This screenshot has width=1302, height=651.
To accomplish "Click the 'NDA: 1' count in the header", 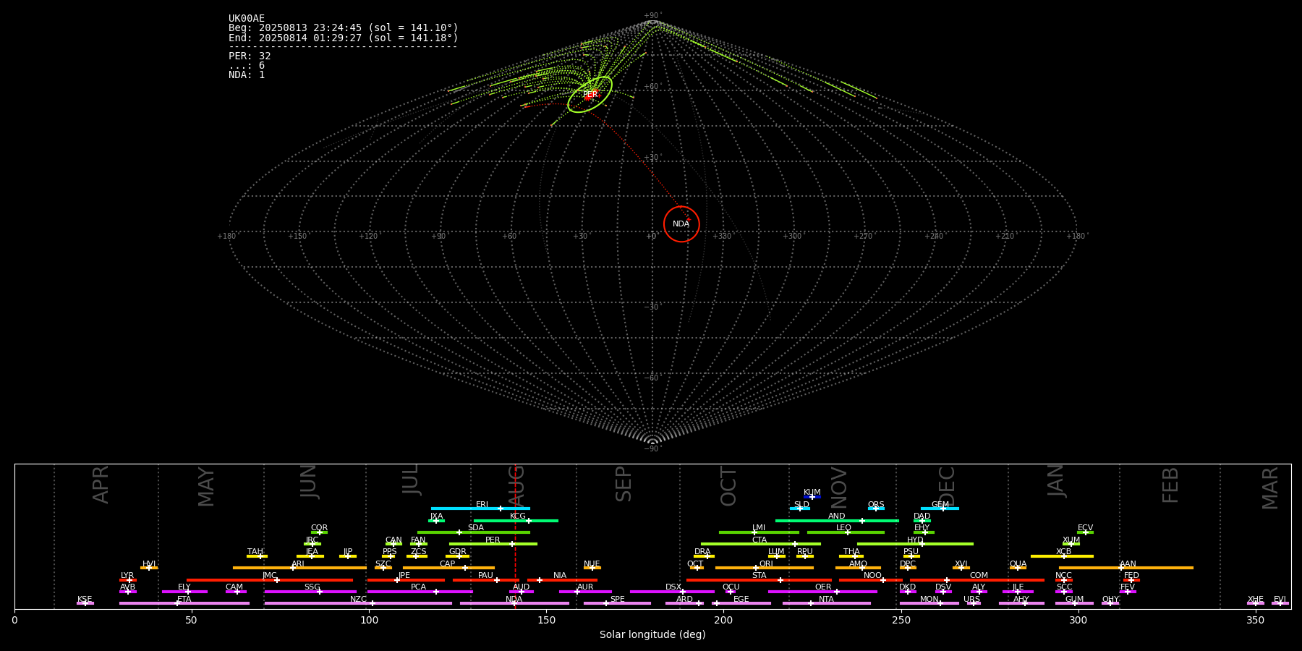I will point(247,75).
